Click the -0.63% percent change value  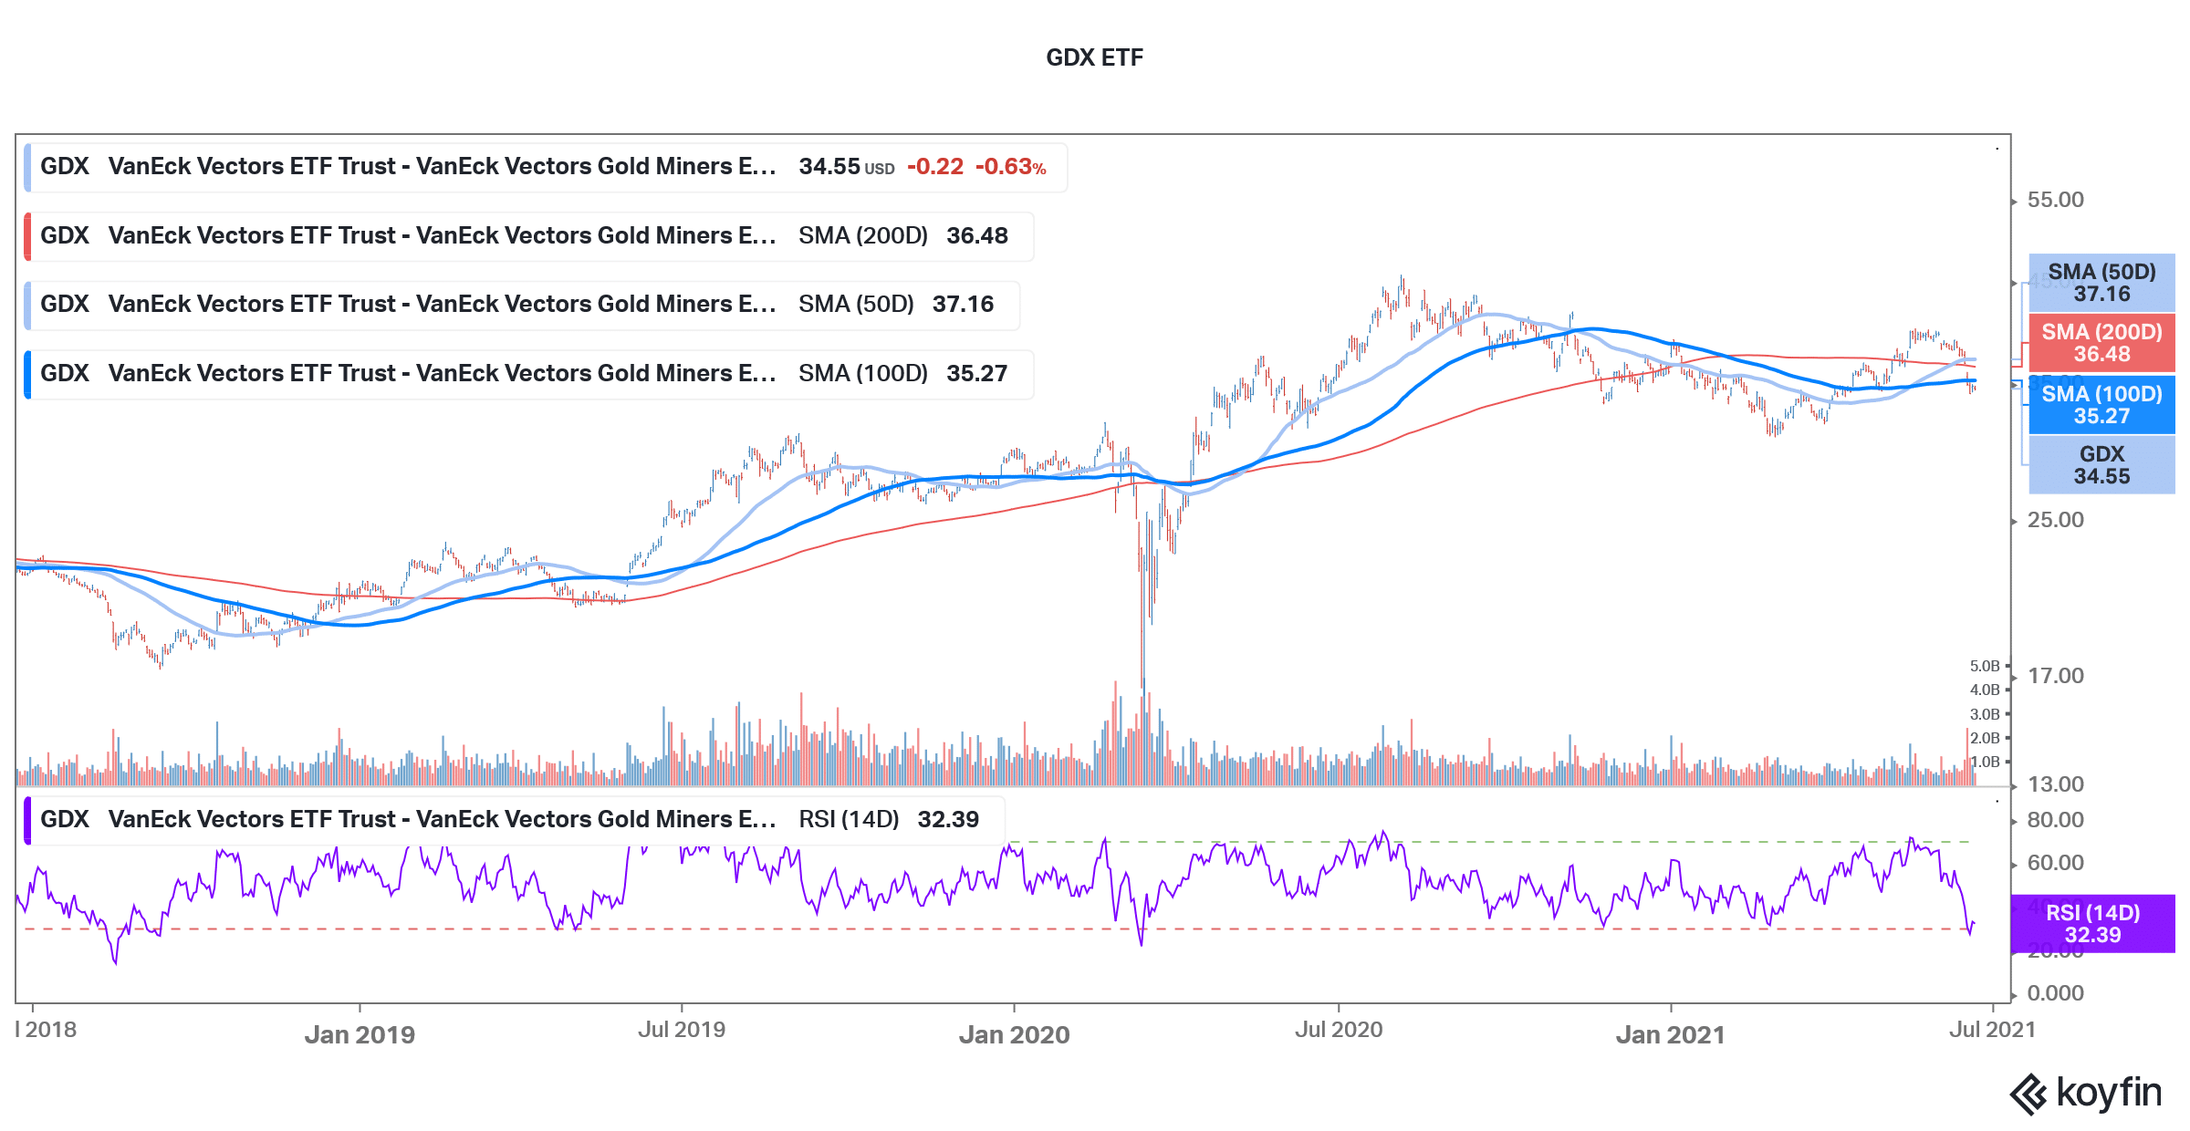pyautogui.click(x=1010, y=167)
